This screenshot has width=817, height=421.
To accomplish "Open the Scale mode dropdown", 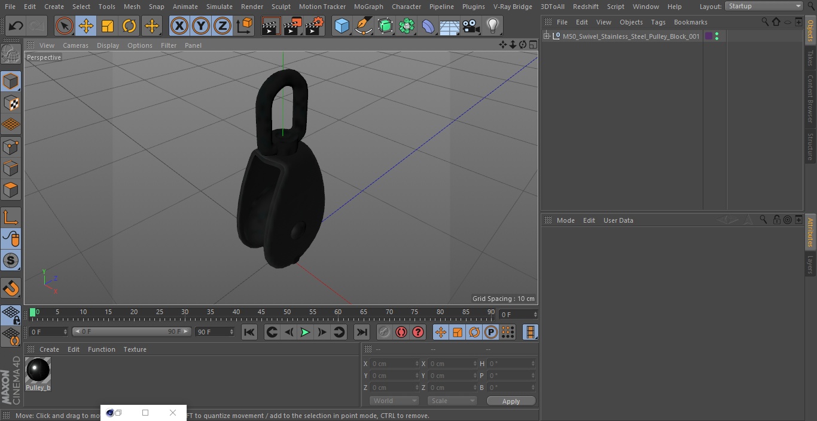I will (x=452, y=401).
